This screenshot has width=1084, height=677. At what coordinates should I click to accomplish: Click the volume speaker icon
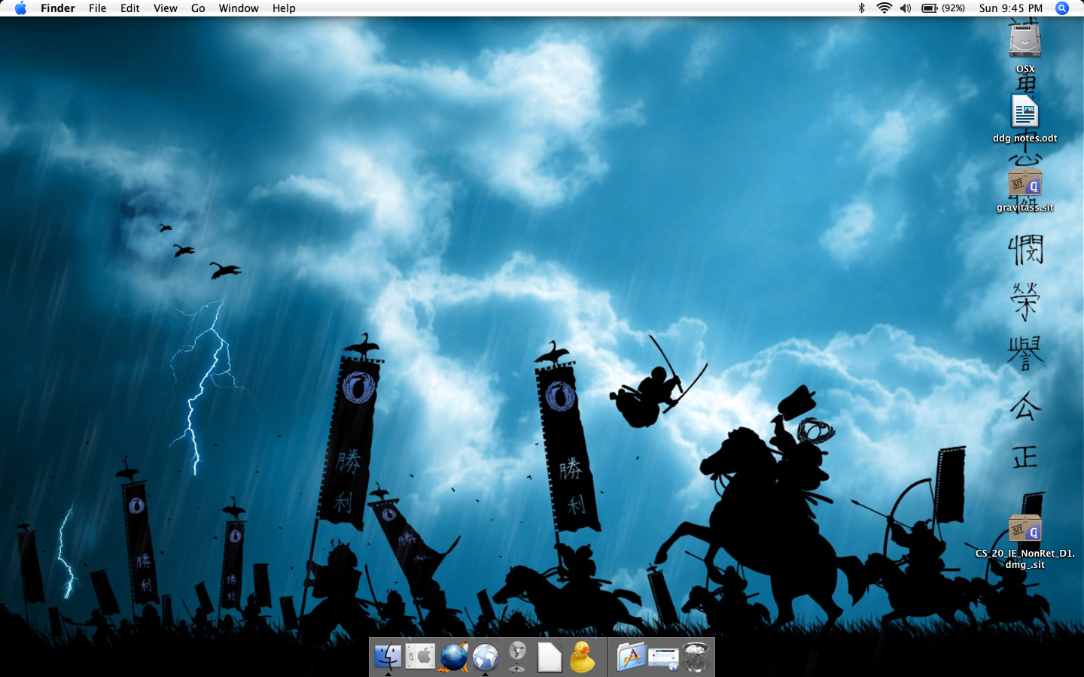(906, 8)
